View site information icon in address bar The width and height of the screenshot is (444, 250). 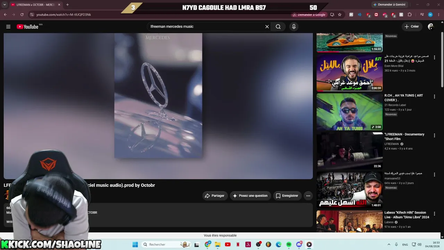click(x=32, y=15)
